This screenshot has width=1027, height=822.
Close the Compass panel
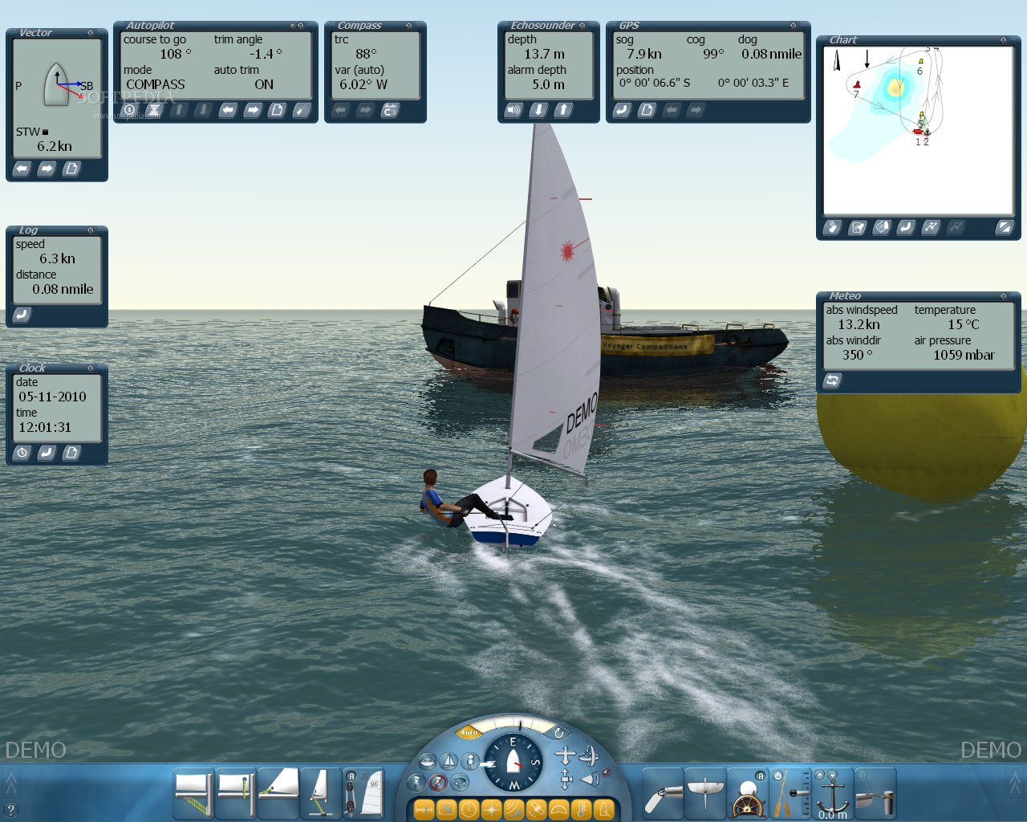(409, 26)
